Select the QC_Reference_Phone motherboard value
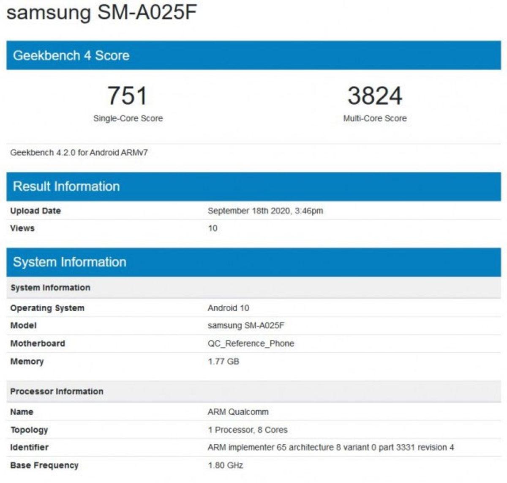507x483 pixels. click(x=251, y=343)
